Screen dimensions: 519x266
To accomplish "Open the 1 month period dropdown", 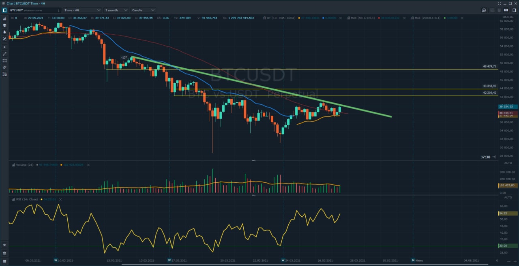I will (116, 10).
